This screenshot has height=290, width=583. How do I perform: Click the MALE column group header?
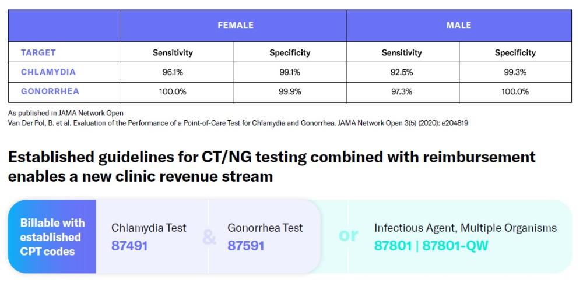[x=459, y=25]
